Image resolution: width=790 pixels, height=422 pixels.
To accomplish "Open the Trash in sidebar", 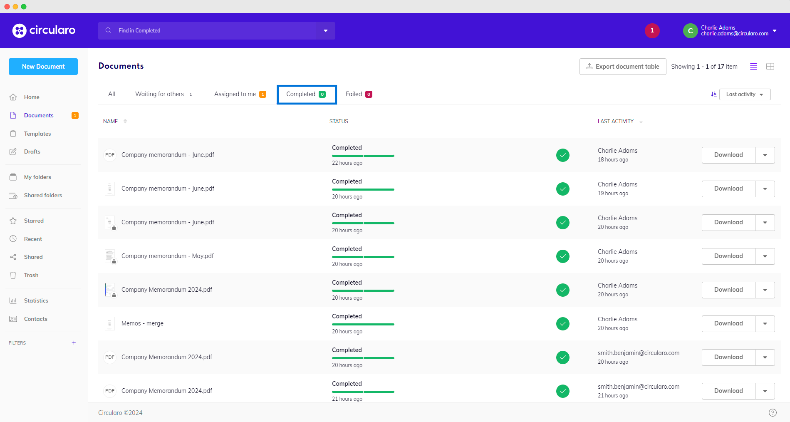I will [x=31, y=275].
